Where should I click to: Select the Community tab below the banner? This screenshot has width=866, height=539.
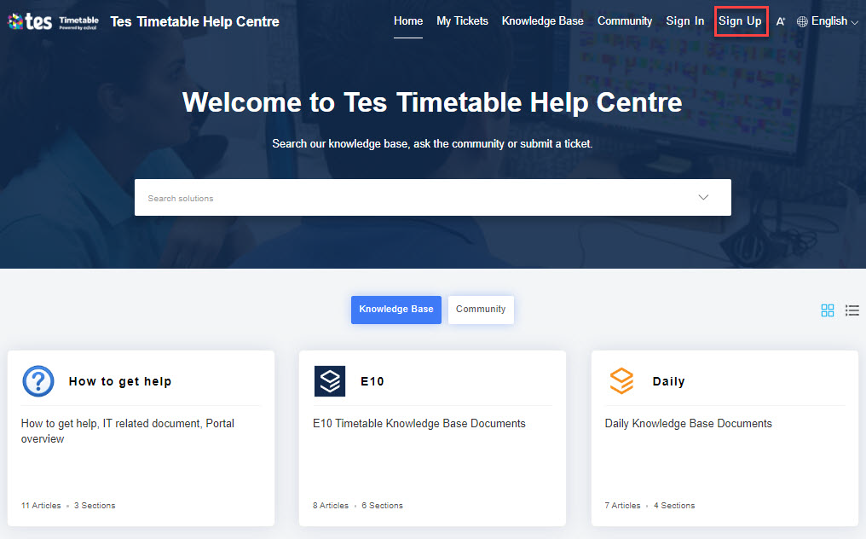click(x=481, y=310)
